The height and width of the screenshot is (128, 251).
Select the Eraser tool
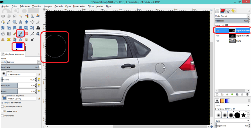pos(26,33)
